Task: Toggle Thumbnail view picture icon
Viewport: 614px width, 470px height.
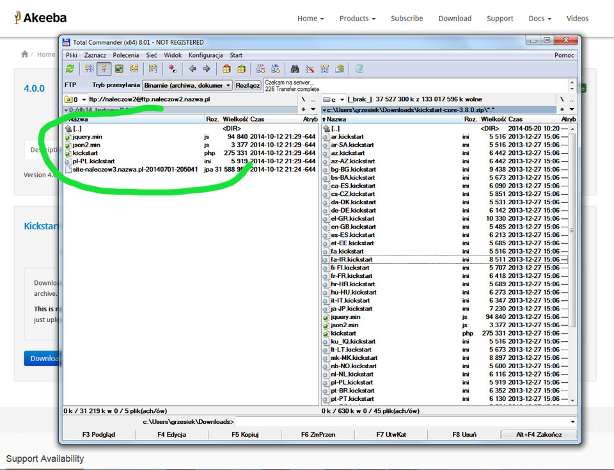Action: coord(119,69)
